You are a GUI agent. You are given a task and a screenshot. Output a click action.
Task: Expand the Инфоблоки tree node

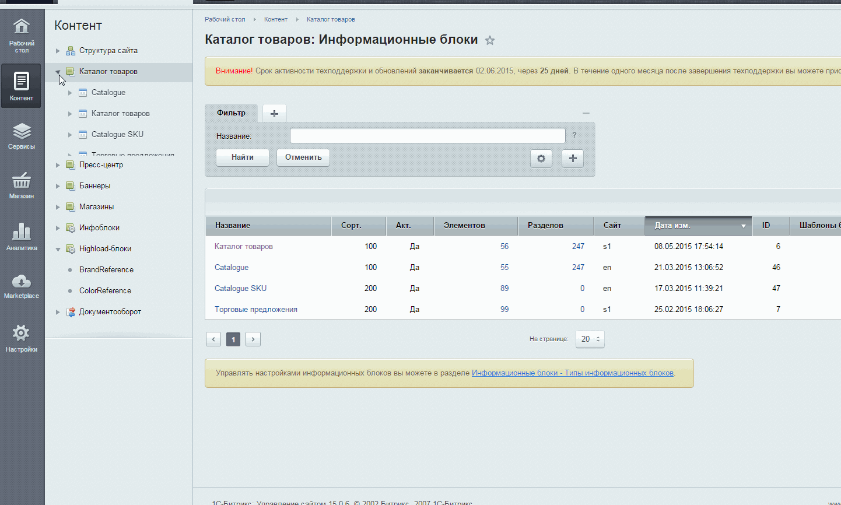(x=58, y=228)
